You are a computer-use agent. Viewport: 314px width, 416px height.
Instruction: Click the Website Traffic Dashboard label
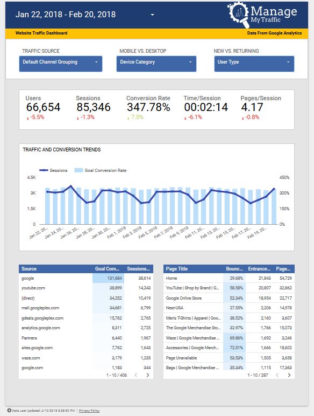point(41,33)
